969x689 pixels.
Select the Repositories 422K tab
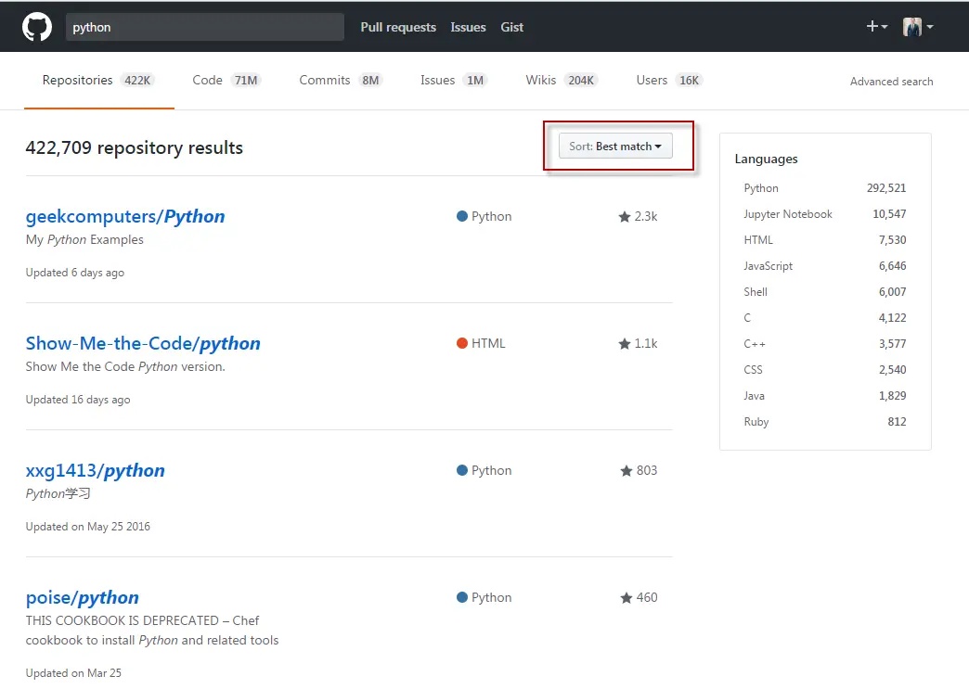click(99, 81)
